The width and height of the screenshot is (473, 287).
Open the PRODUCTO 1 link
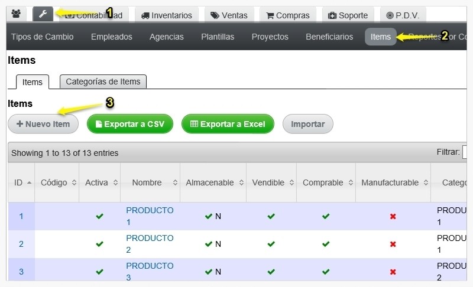click(150, 216)
